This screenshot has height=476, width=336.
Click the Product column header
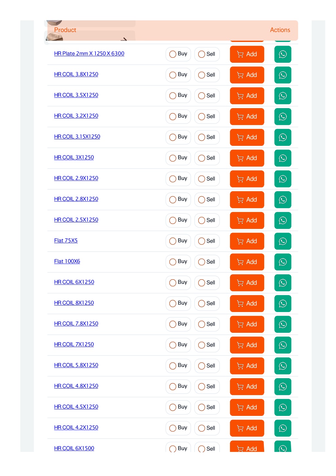[x=65, y=30]
